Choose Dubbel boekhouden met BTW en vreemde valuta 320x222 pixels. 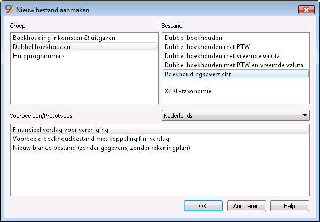[x=236, y=65]
